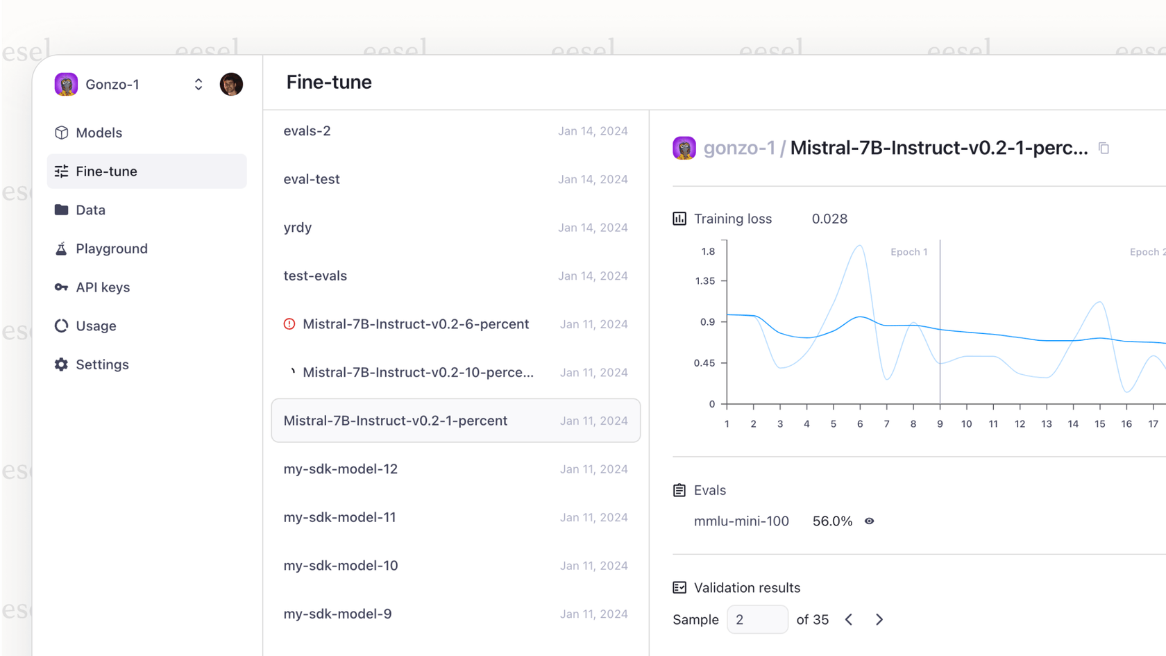The image size is (1166, 656).
Task: Edit the validation Sample number field
Action: (x=757, y=619)
